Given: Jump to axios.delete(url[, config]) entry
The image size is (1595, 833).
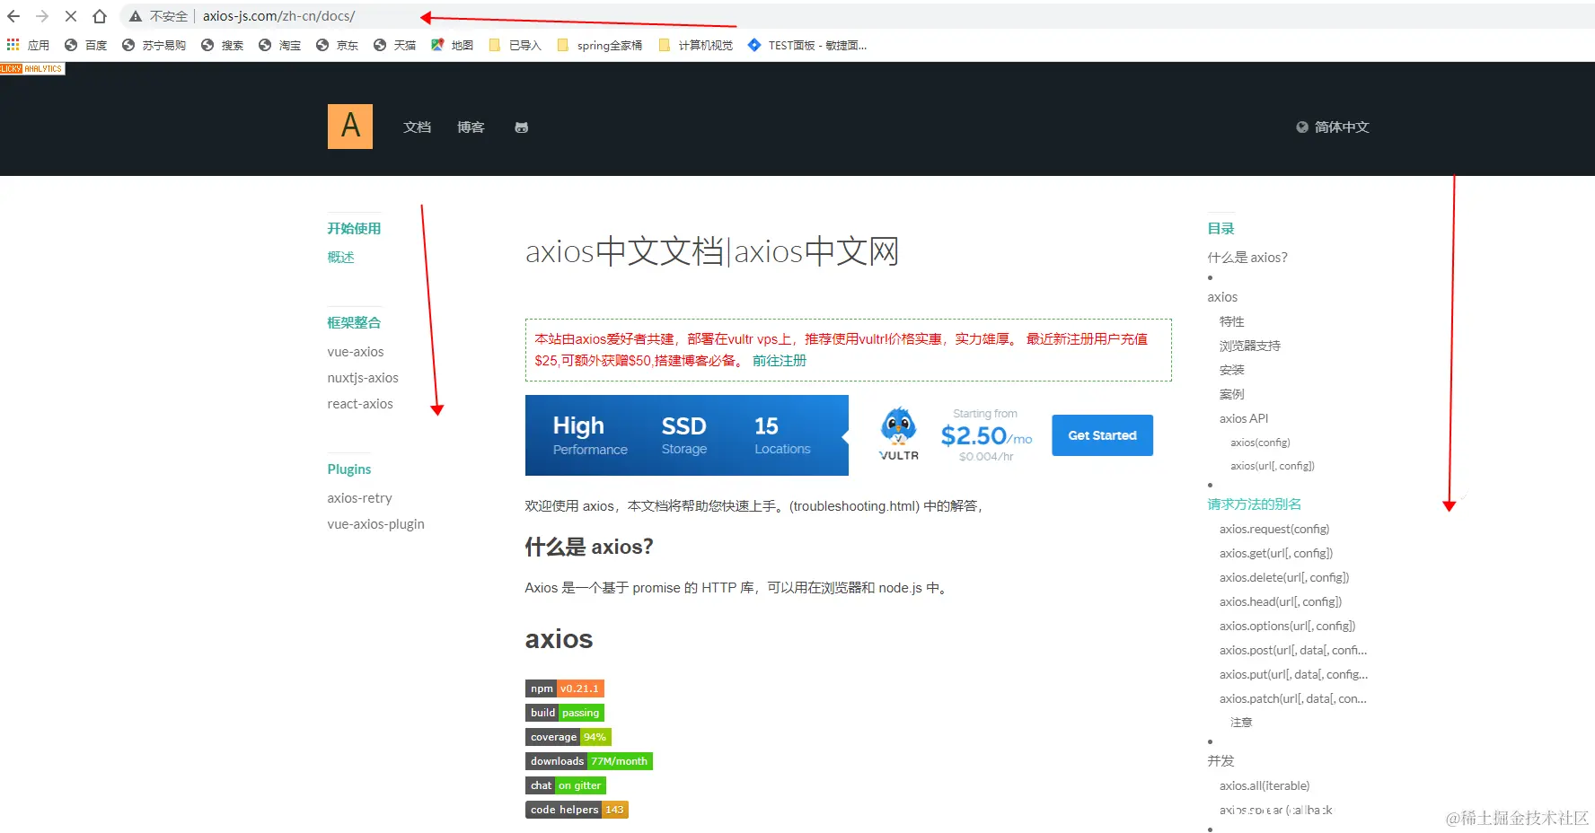Looking at the screenshot, I should tap(1284, 578).
